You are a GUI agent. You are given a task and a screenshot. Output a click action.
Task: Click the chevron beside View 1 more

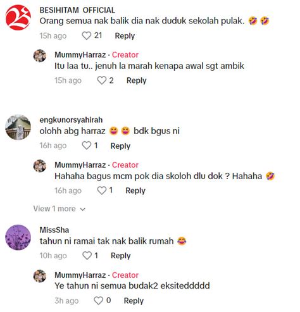pos(83,209)
